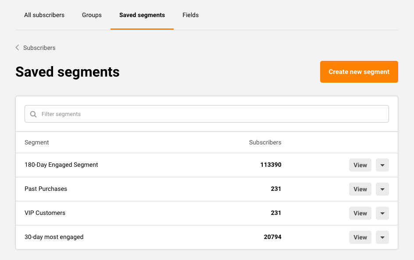View the 30-day most engaged segment
This screenshot has width=414, height=260.
coord(360,237)
